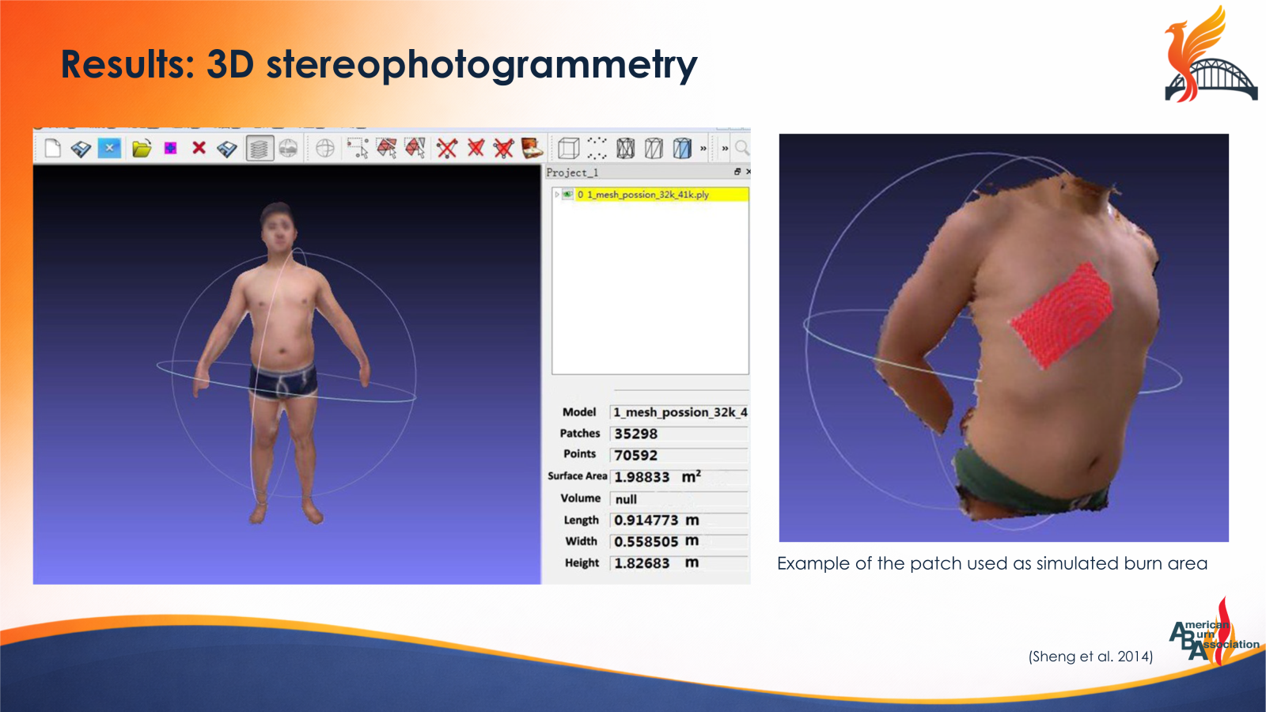Click the (Sheng et al. 2014) citation
The width and height of the screenshot is (1266, 712).
[x=1090, y=656]
